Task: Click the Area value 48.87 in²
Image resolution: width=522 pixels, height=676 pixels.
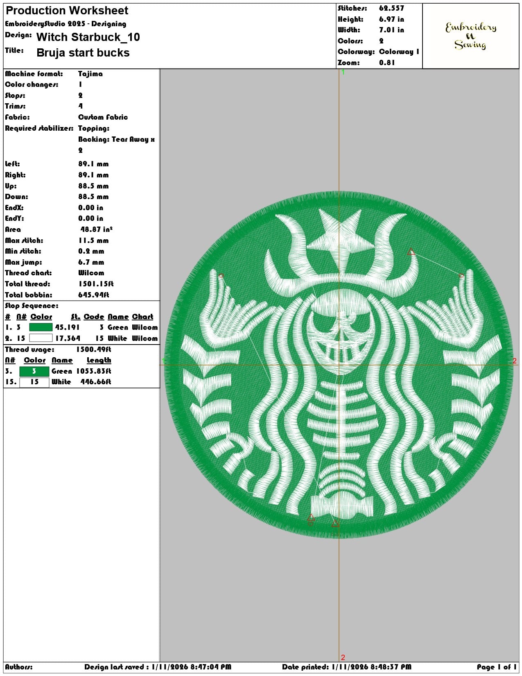Action: pos(97,229)
